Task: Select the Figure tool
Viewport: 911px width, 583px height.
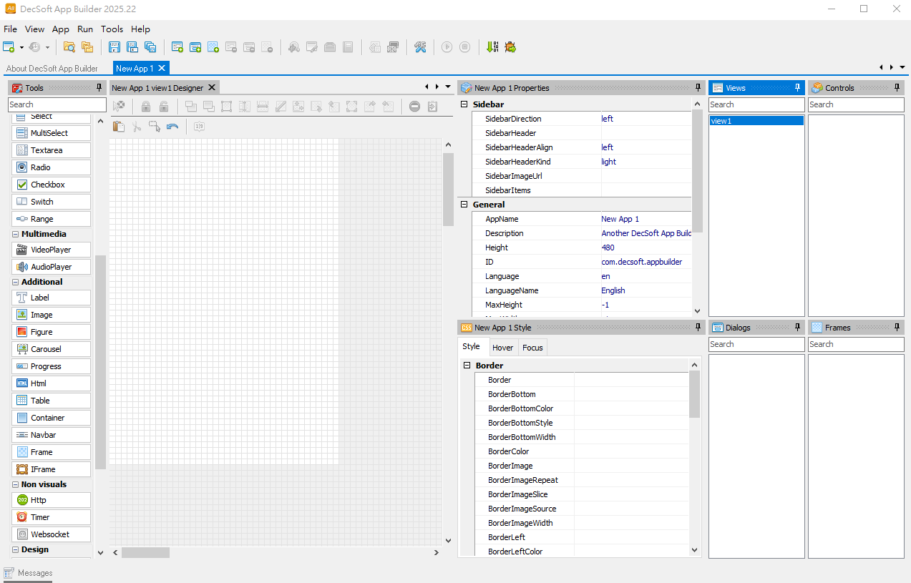Action: (x=52, y=332)
